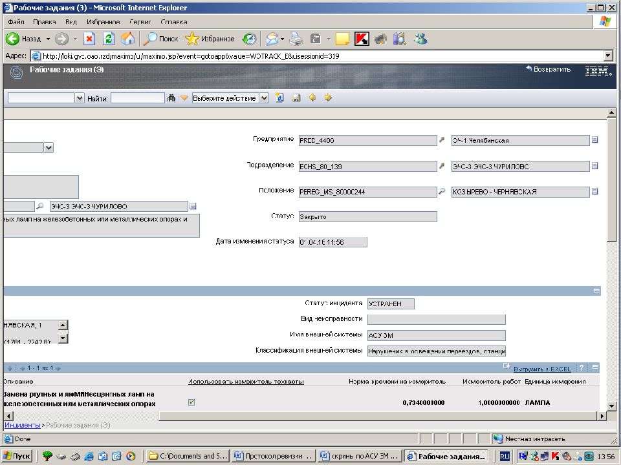
Task: Click the yellow note icon in IE toolbar
Action: tap(342, 39)
